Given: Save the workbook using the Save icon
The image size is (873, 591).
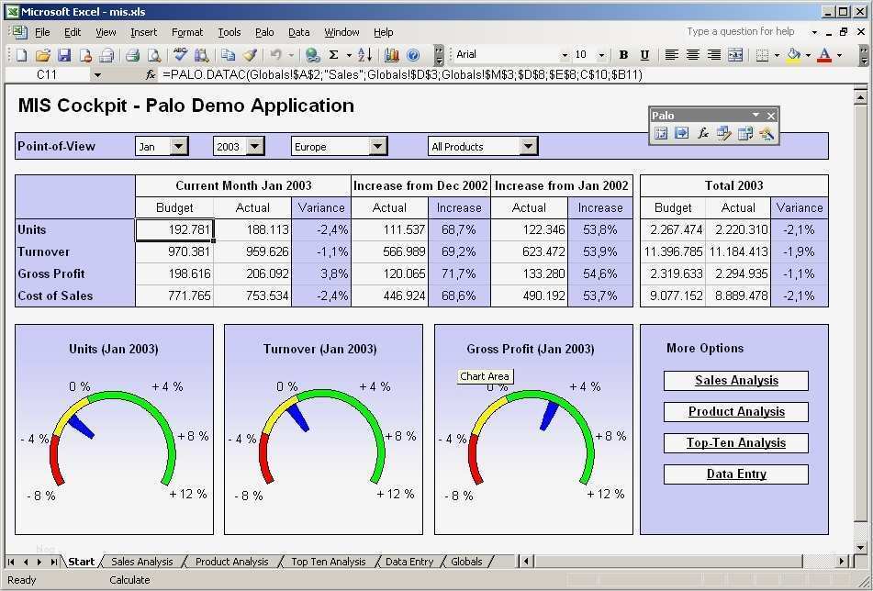Looking at the screenshot, I should pyautogui.click(x=65, y=54).
